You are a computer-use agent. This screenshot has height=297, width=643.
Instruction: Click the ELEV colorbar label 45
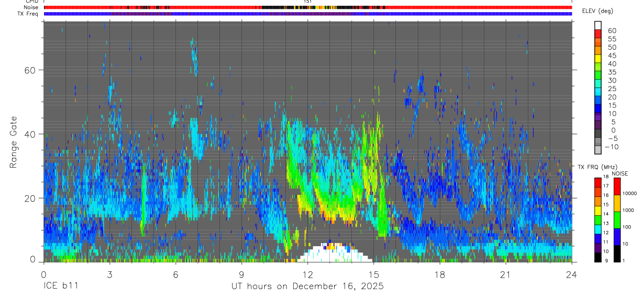tap(611, 56)
